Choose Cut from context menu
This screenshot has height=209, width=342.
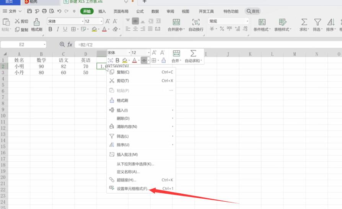(x=141, y=81)
